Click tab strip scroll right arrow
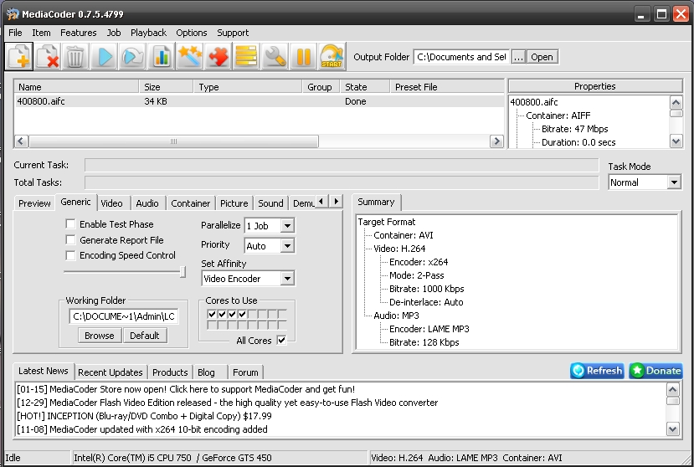Image resolution: width=694 pixels, height=467 pixels. coord(336,202)
